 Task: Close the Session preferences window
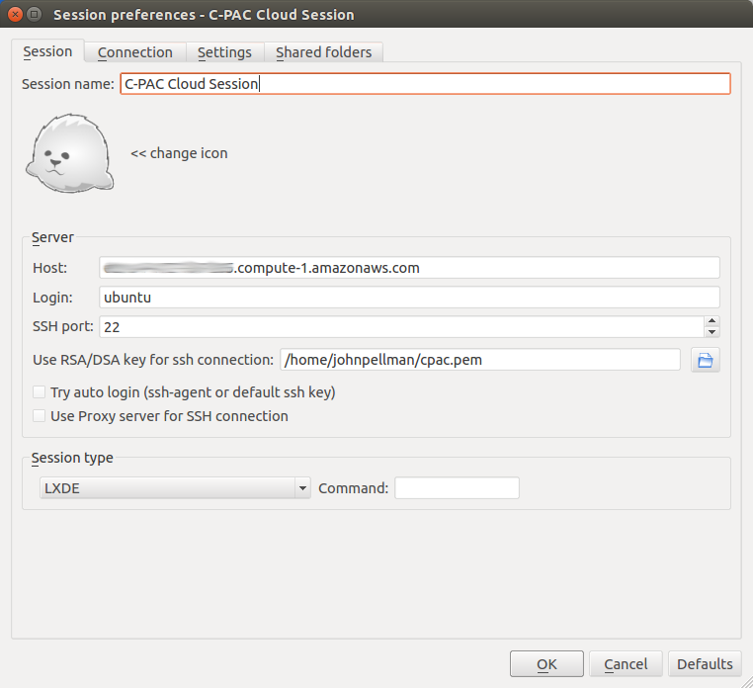[x=13, y=15]
